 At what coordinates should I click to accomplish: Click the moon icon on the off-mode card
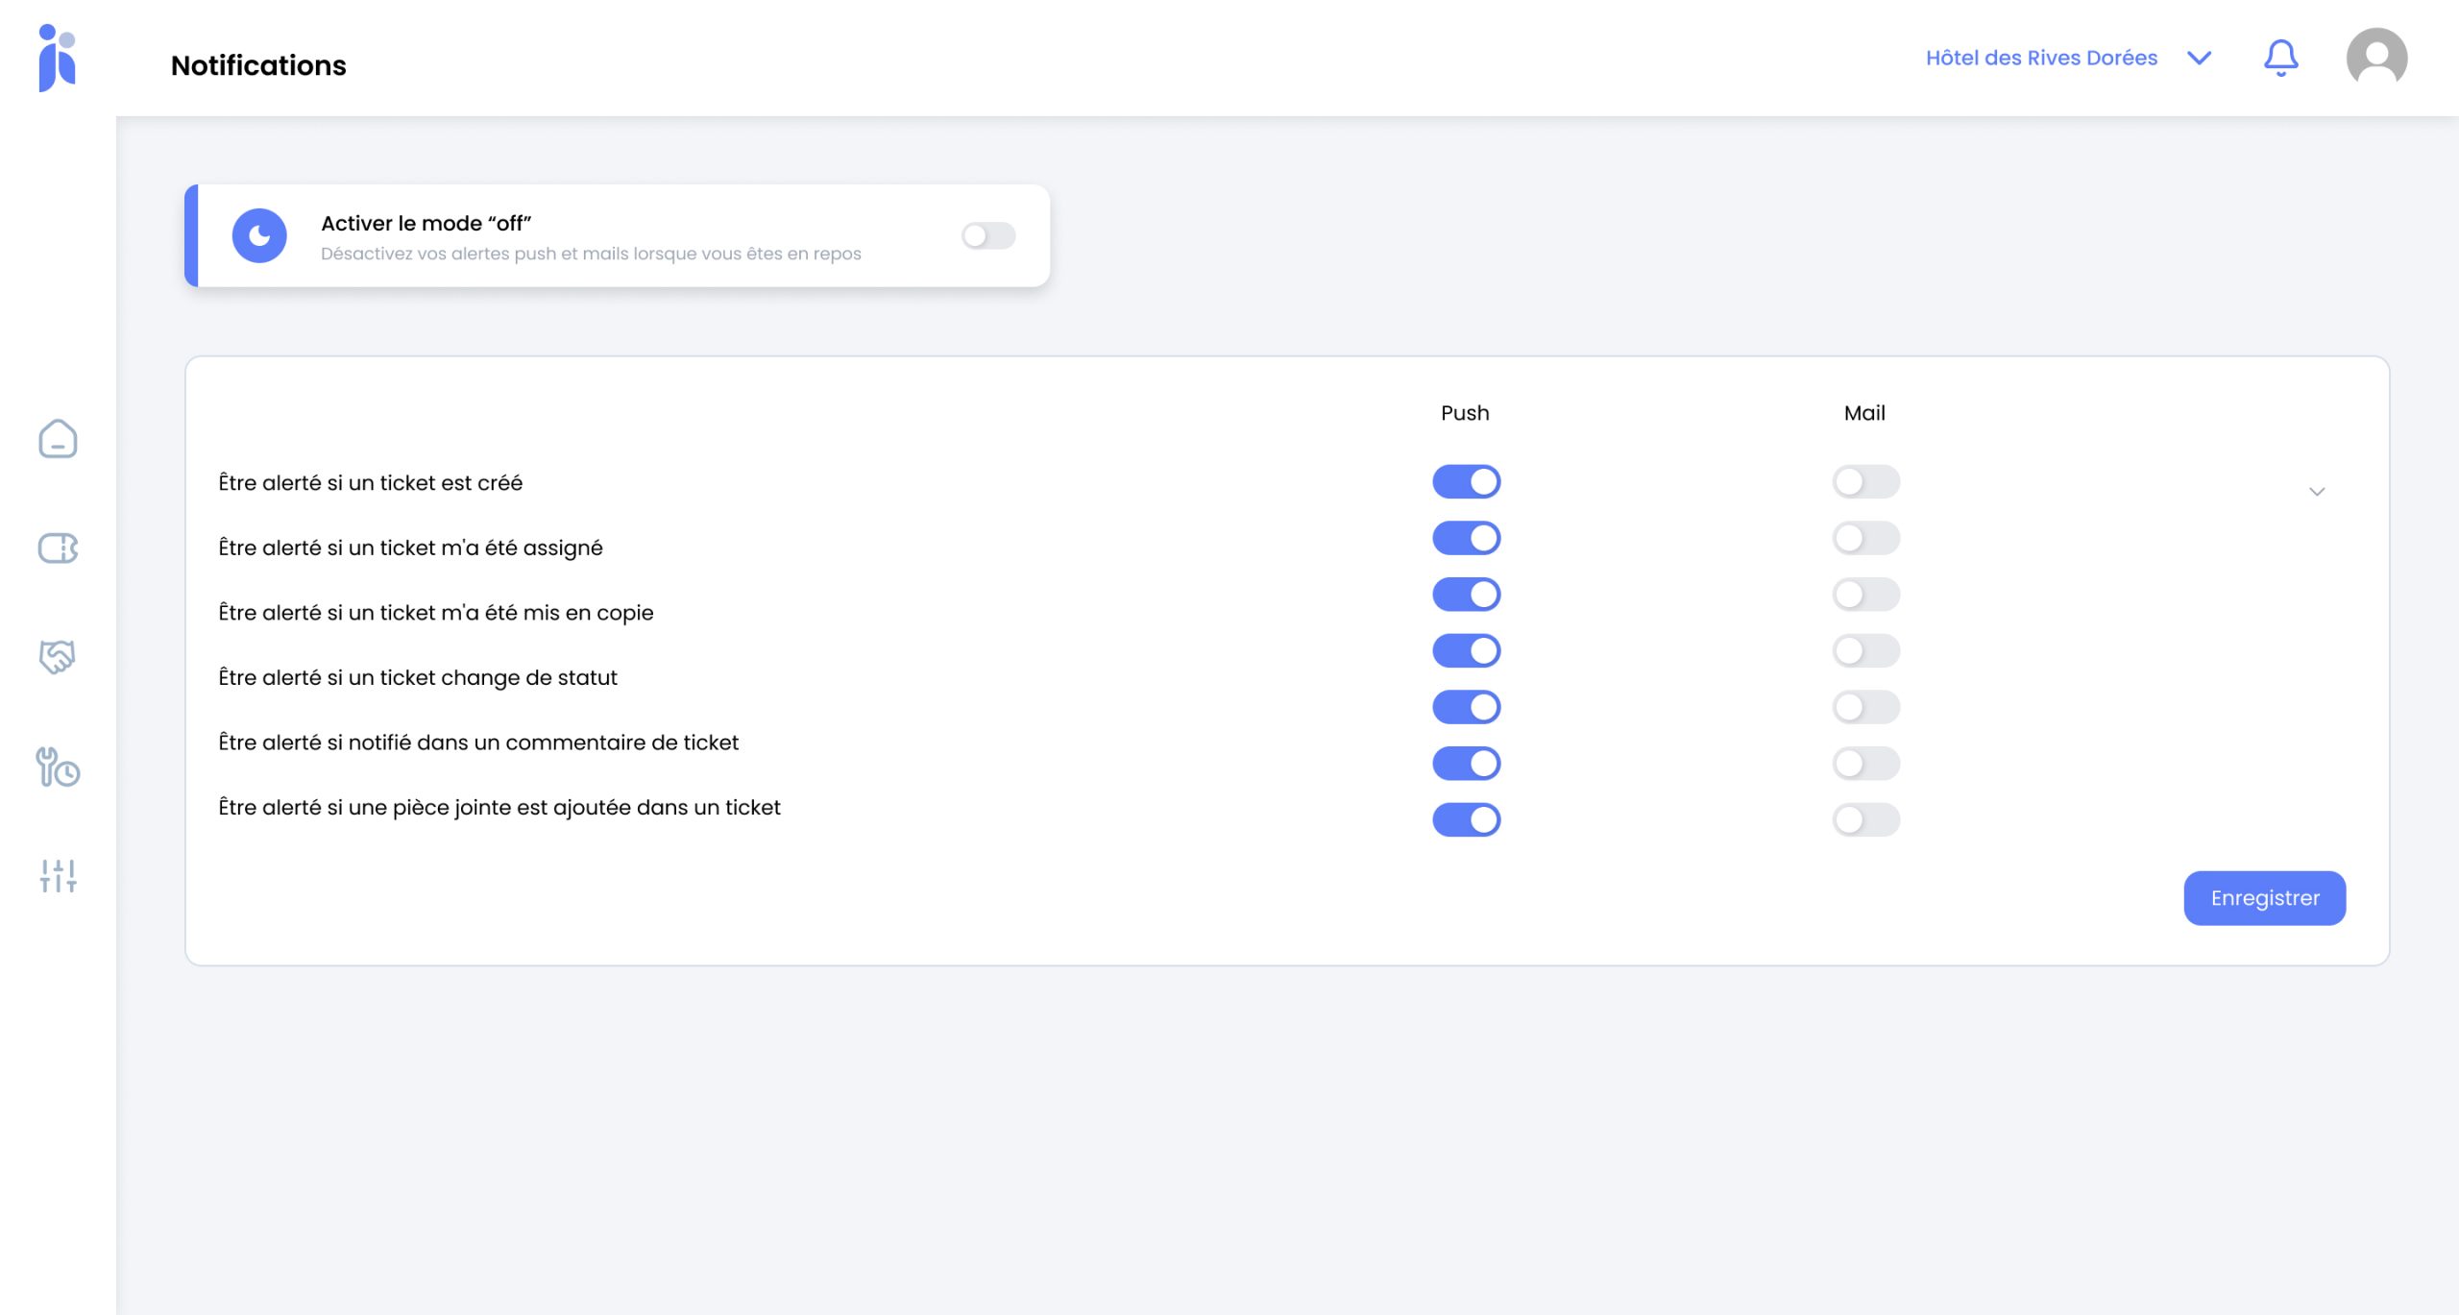(x=259, y=235)
